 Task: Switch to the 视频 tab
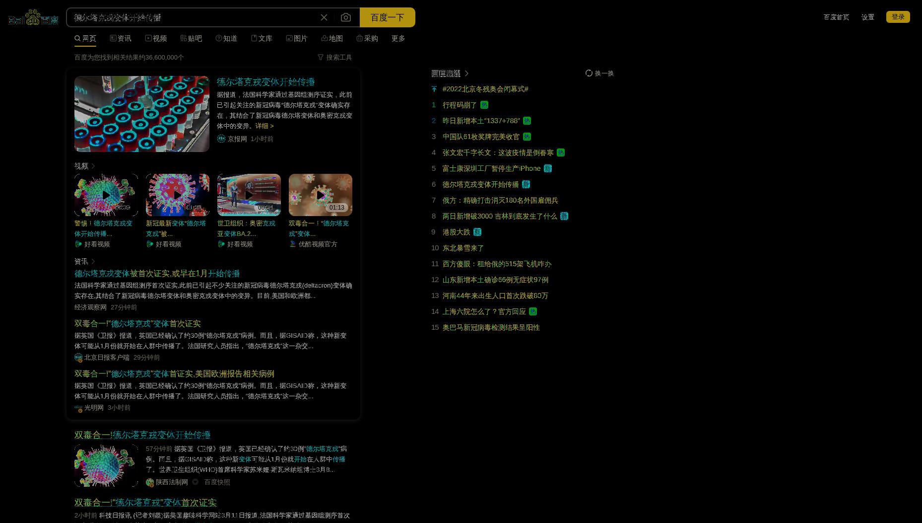pos(156,38)
